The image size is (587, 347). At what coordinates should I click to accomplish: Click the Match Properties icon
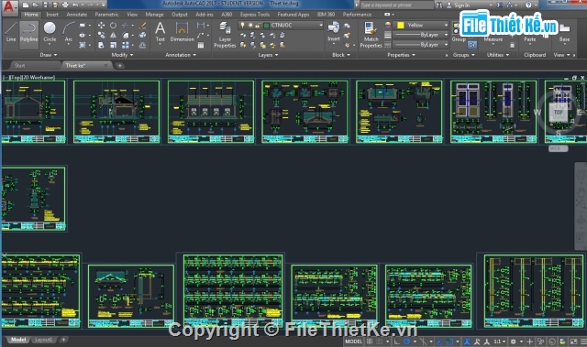[371, 35]
